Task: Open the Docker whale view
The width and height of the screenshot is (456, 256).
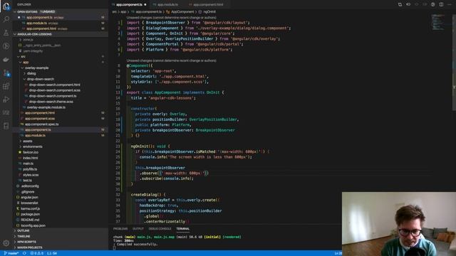Action: pyautogui.click(x=6, y=60)
